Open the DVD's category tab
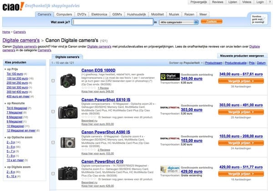 (x=81, y=14)
